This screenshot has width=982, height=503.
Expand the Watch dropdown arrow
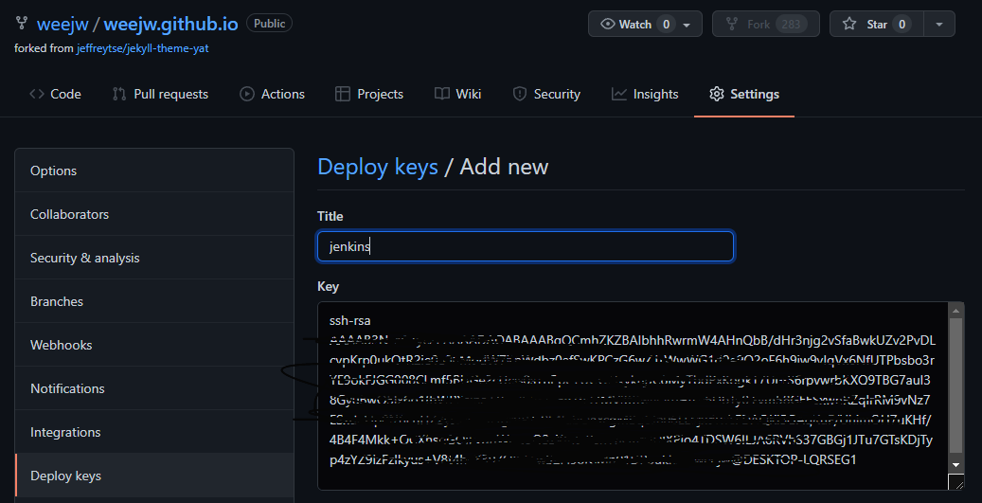click(687, 25)
